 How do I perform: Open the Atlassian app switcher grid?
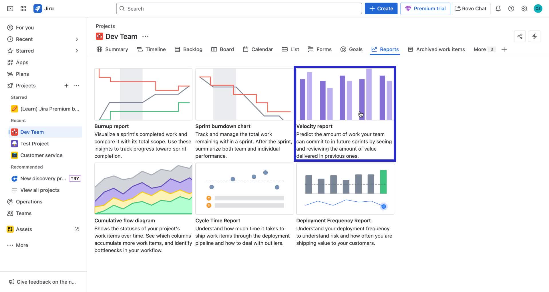[x=23, y=8]
